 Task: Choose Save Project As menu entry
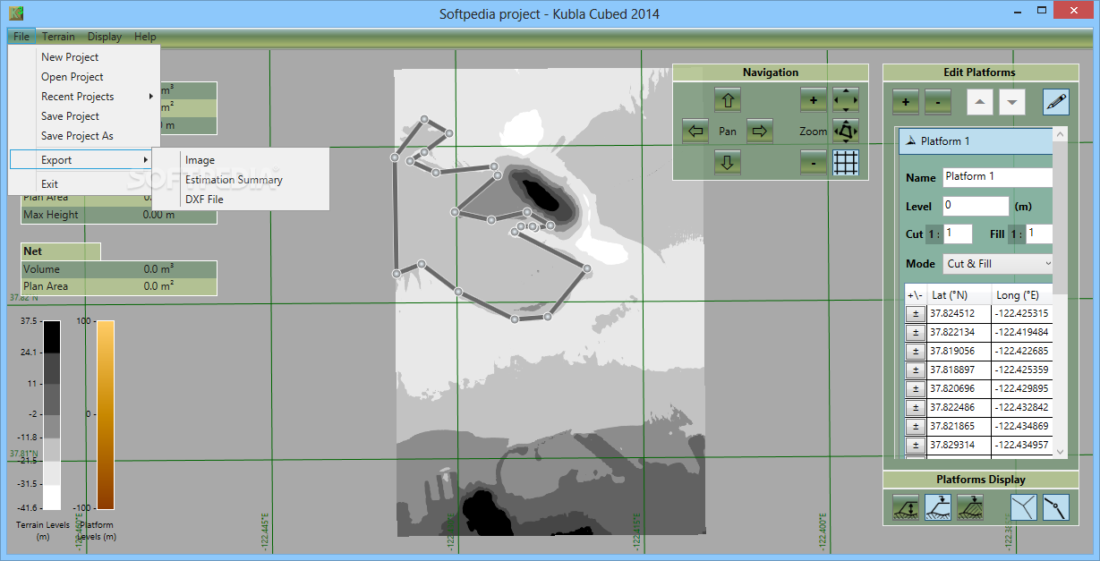pyautogui.click(x=84, y=136)
